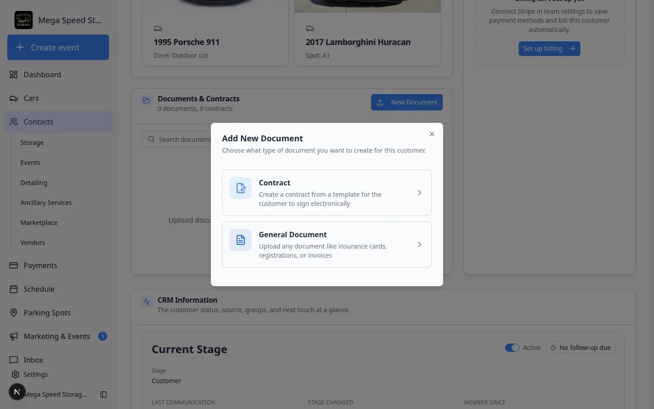The width and height of the screenshot is (654, 409).
Task: Click the clock icon in follow-up badge
Action: [x=553, y=348]
